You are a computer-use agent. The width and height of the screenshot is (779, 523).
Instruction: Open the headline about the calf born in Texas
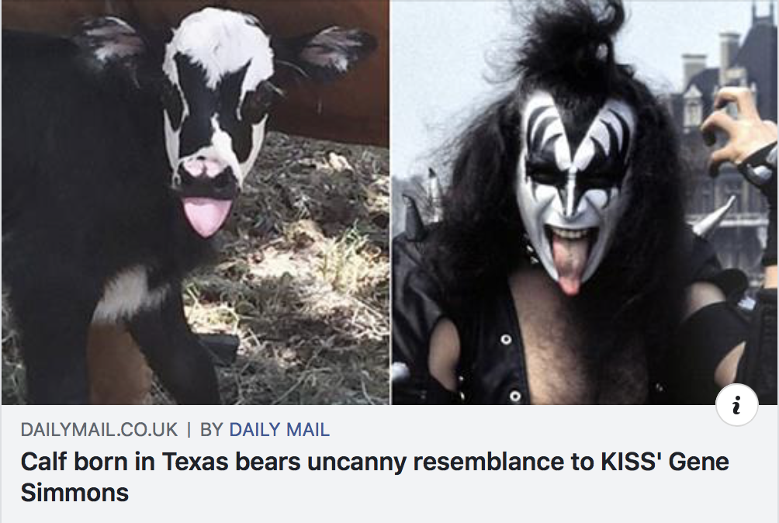375,476
